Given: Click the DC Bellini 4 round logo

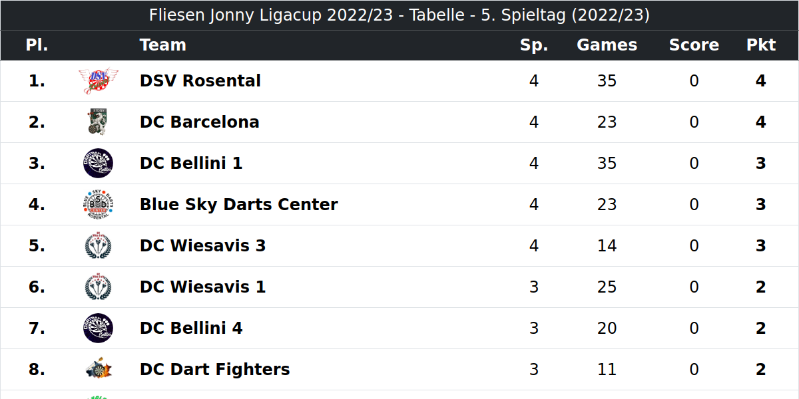Looking at the screenshot, I should (x=98, y=329).
